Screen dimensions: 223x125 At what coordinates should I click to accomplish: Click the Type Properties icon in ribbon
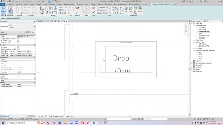[10, 8]
